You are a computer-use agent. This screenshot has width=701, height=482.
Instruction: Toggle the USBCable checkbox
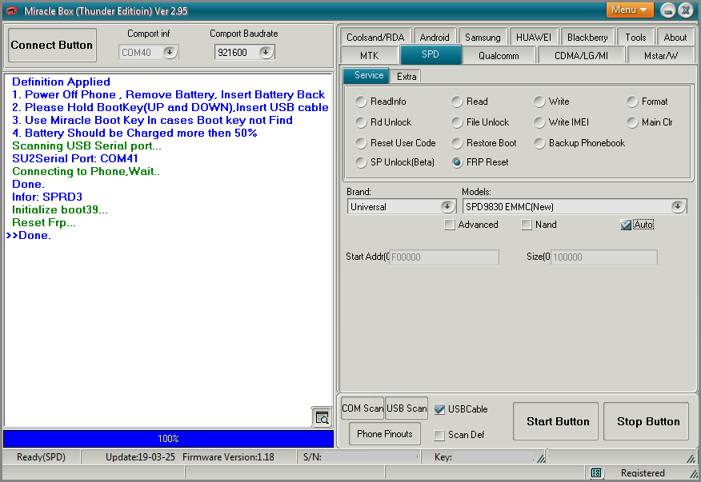pos(439,408)
